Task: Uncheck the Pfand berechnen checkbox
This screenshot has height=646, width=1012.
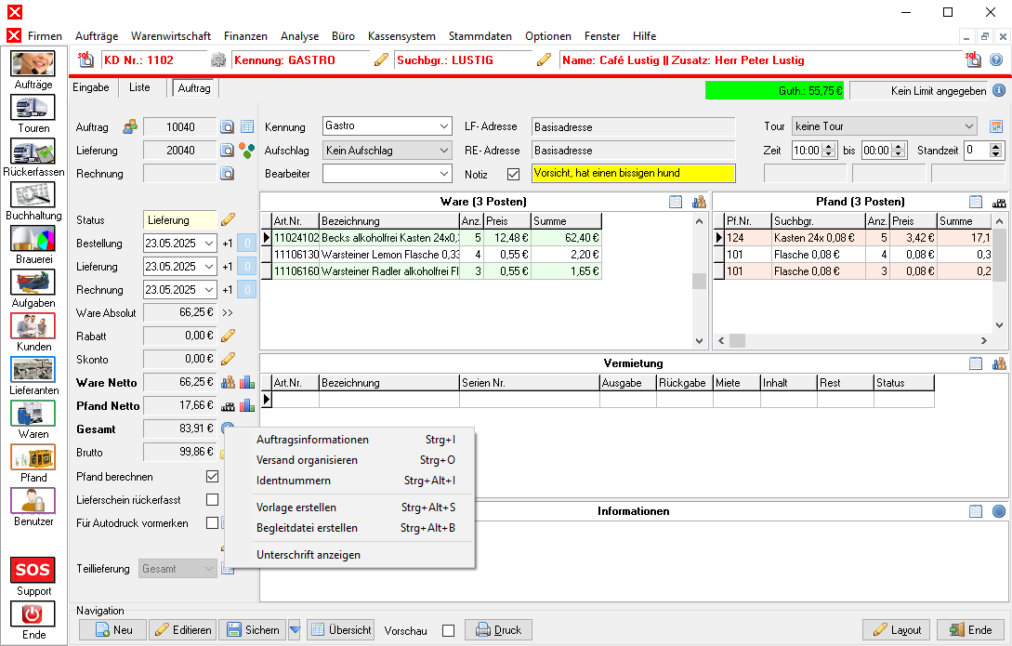Action: point(213,477)
